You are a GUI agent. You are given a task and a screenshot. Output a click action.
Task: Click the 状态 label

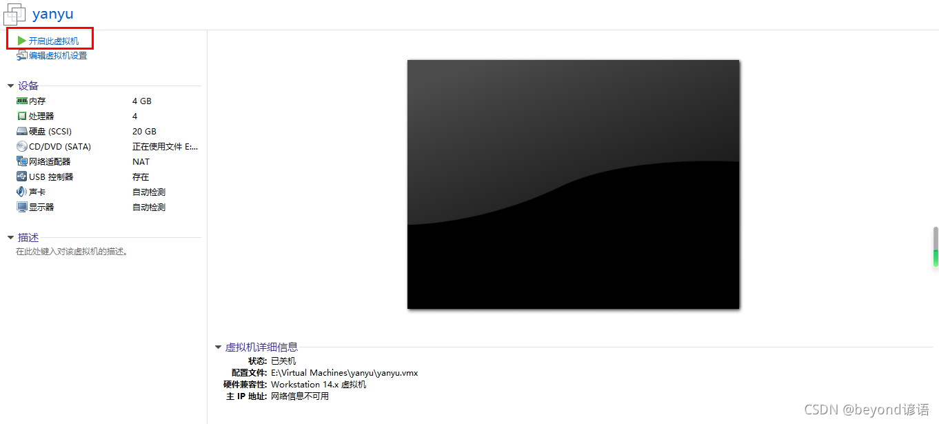coord(257,361)
